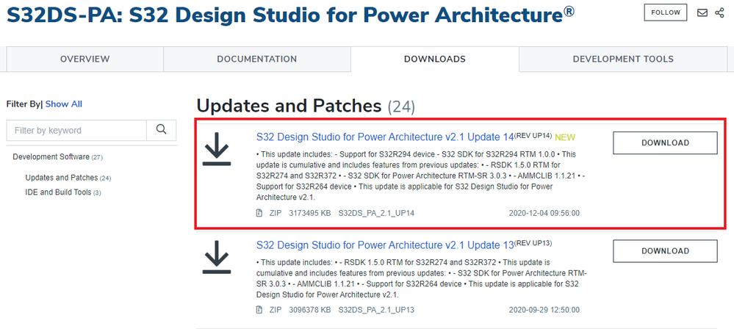Click ZIP file icon for S32DS_PA_2.1_UP14
This screenshot has height=329, width=734.
pos(259,213)
